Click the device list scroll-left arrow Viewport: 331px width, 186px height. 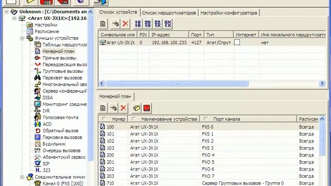click(x=101, y=83)
